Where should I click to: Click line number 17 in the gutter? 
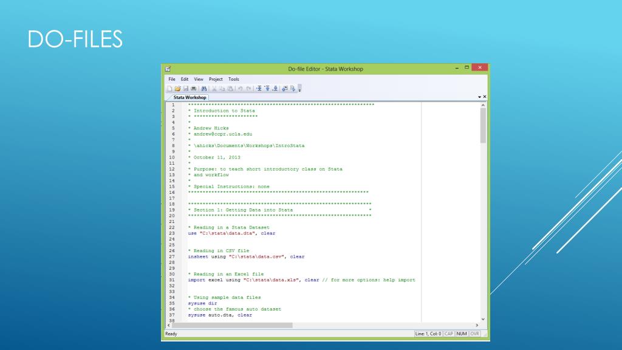point(172,199)
